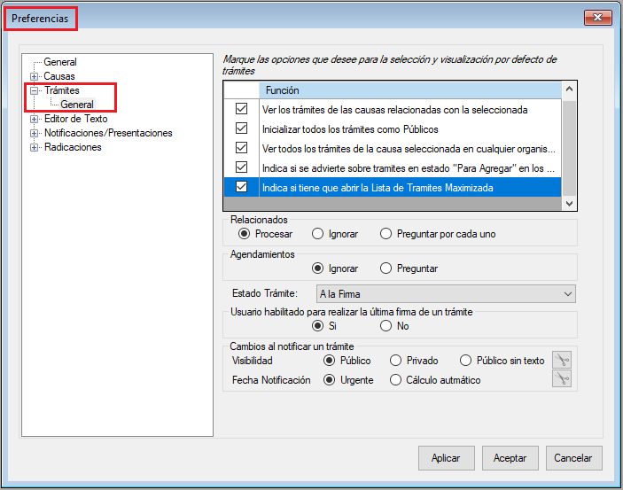623x490 pixels.
Task: Set last signature user option to 'No'
Action: (x=385, y=326)
